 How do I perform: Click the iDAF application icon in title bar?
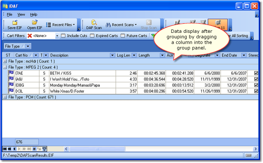pos(5,6)
